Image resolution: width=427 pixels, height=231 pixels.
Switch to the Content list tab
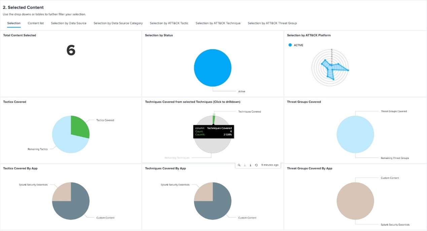tap(36, 23)
